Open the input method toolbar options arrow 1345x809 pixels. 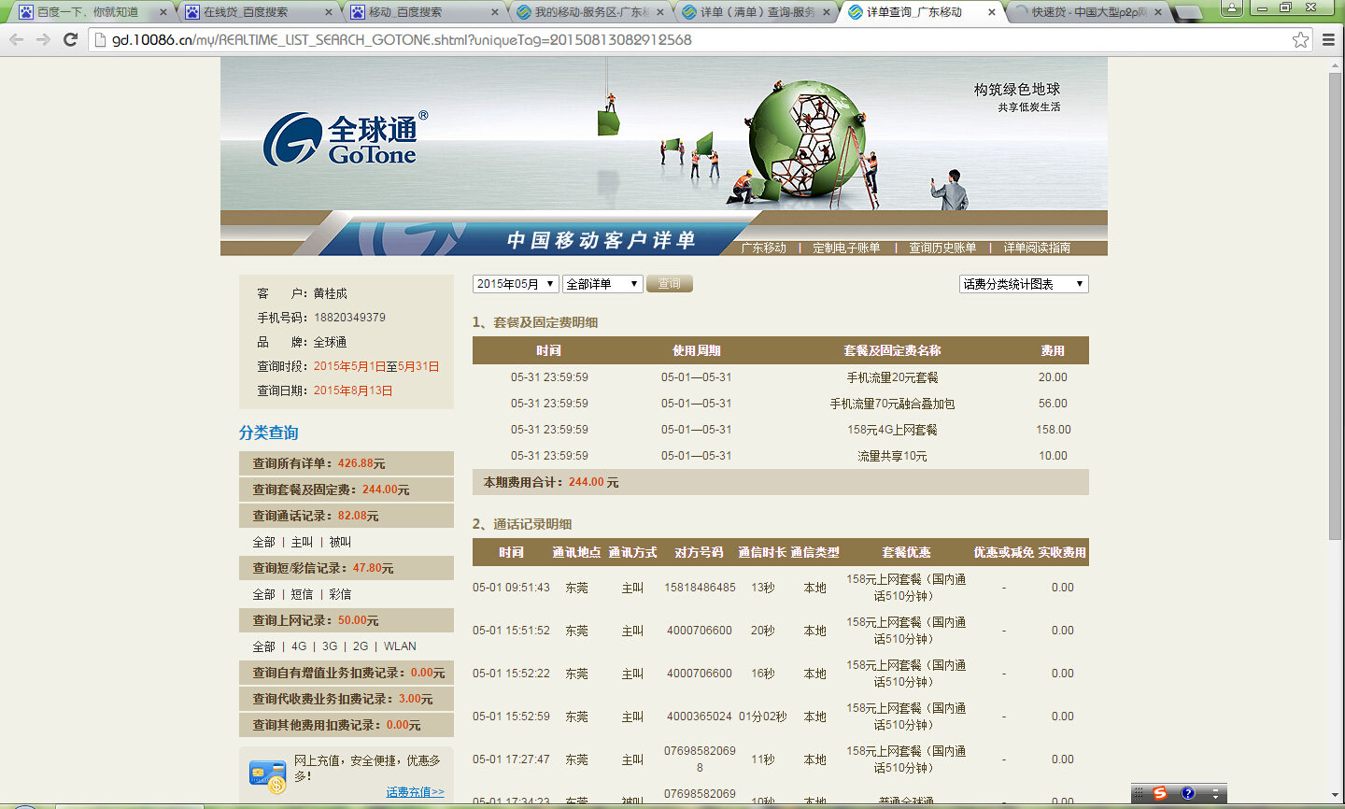(1215, 793)
